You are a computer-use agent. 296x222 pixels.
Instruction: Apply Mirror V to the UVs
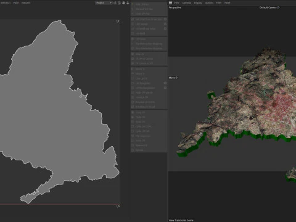tap(149, 73)
